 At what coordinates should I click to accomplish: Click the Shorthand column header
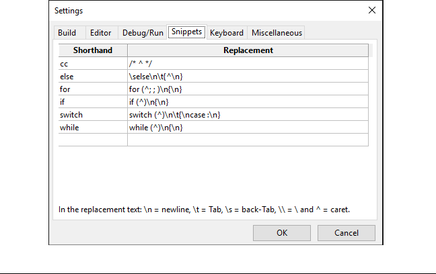point(93,50)
